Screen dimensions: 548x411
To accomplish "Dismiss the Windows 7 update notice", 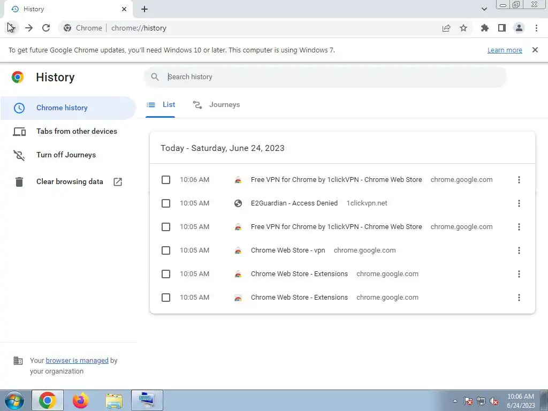I will [x=535, y=50].
